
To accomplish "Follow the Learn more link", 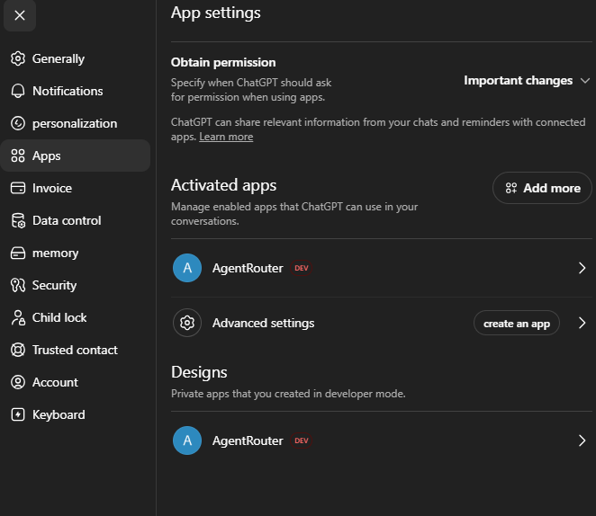I will [x=226, y=137].
